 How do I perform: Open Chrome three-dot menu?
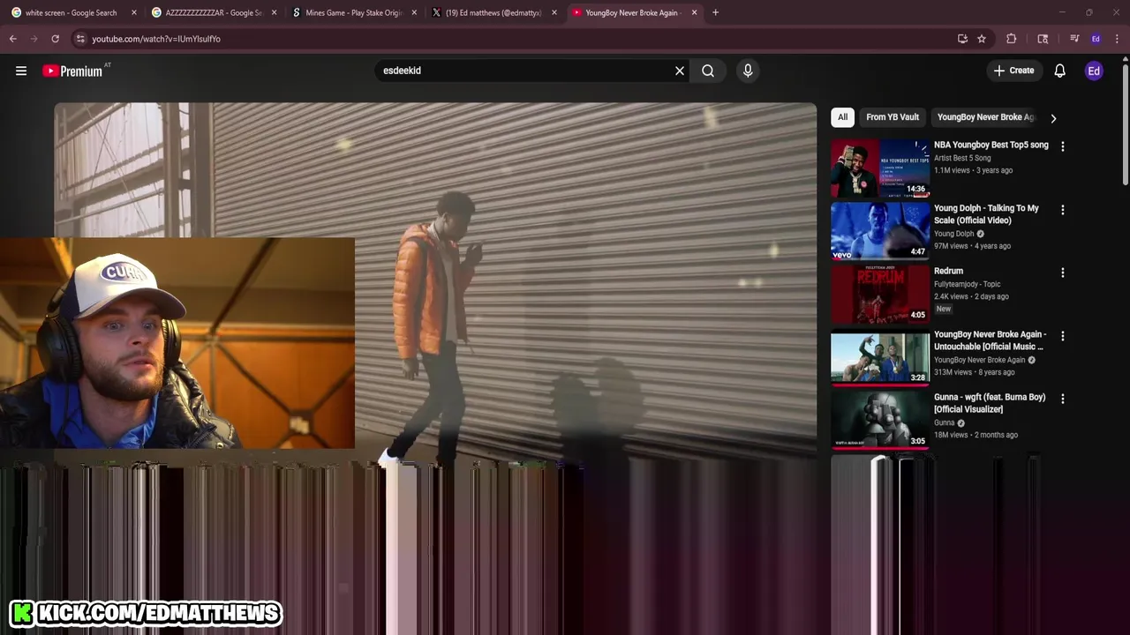(x=1117, y=39)
